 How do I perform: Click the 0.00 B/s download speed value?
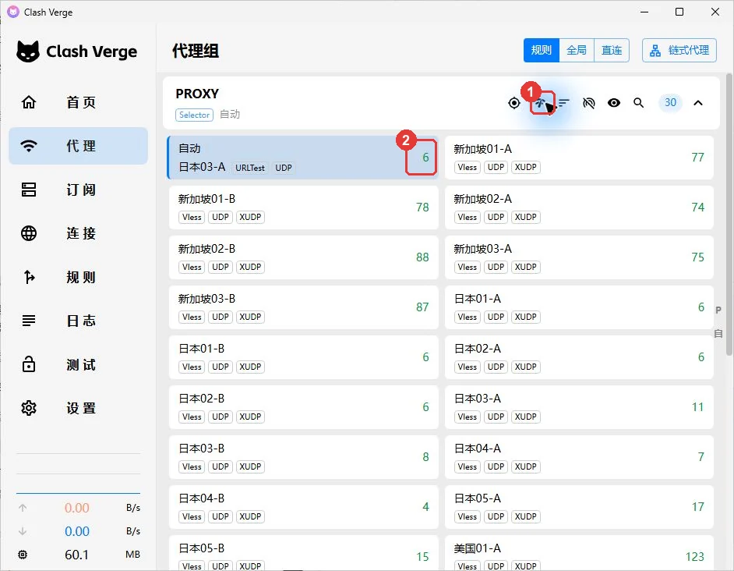[x=77, y=532]
